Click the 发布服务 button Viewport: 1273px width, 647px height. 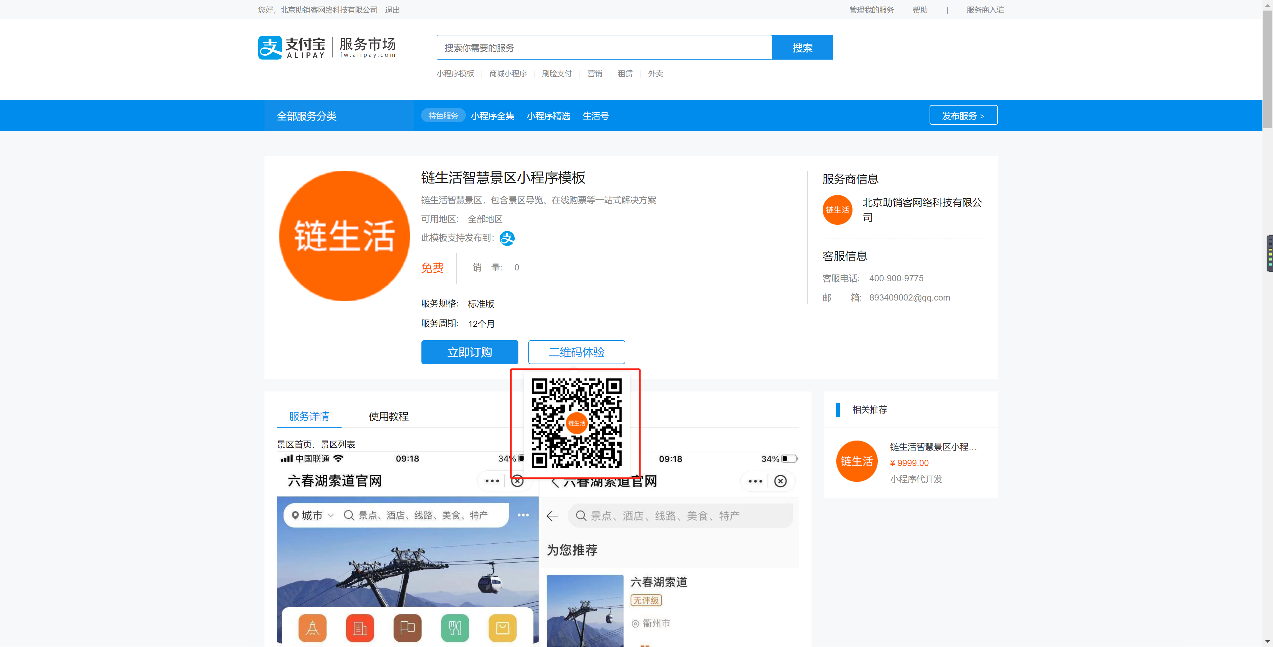coord(963,115)
